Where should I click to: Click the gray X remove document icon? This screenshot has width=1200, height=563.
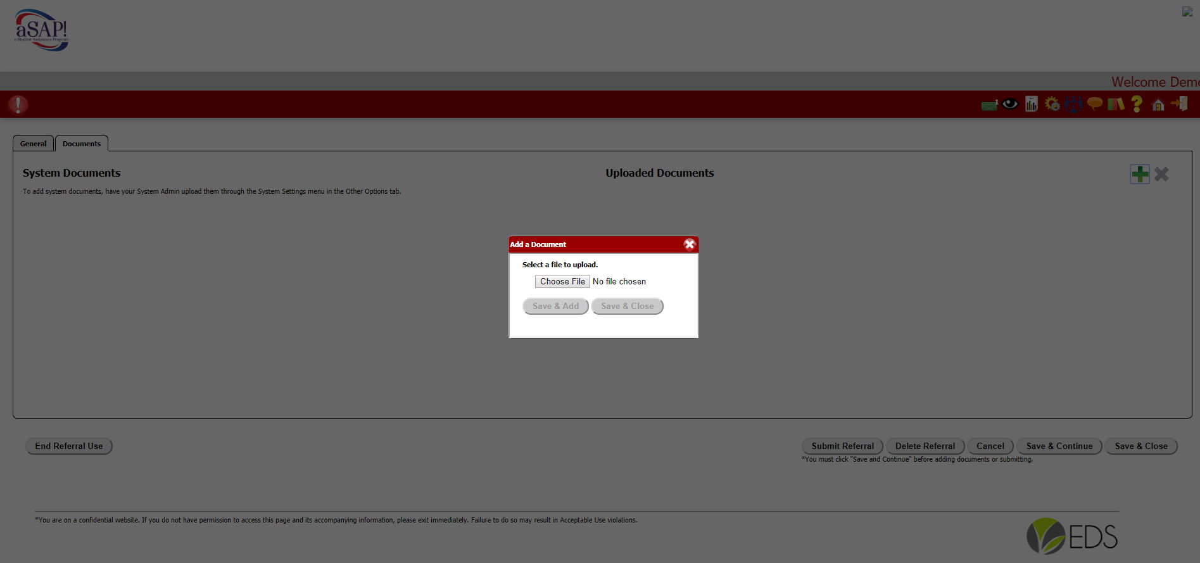pos(1161,174)
